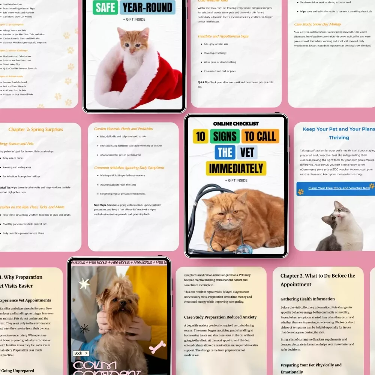Click bullet Forgetting regular preventive treatments
The image size is (375, 375).
[x=123, y=194]
